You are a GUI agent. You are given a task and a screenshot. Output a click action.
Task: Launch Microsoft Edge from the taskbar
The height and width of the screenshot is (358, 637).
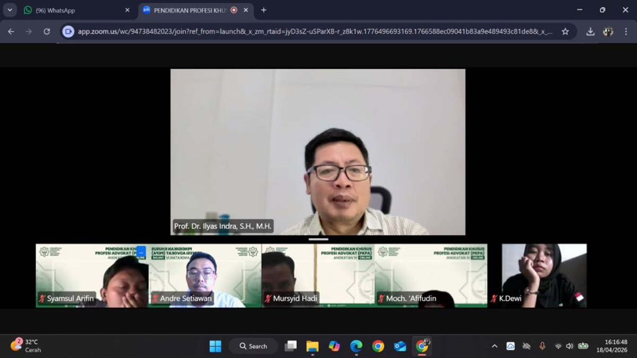click(356, 346)
